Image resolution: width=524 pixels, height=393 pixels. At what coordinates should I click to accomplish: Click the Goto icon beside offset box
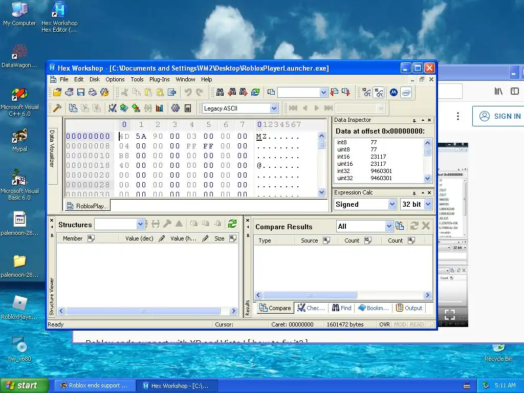pos(271,92)
